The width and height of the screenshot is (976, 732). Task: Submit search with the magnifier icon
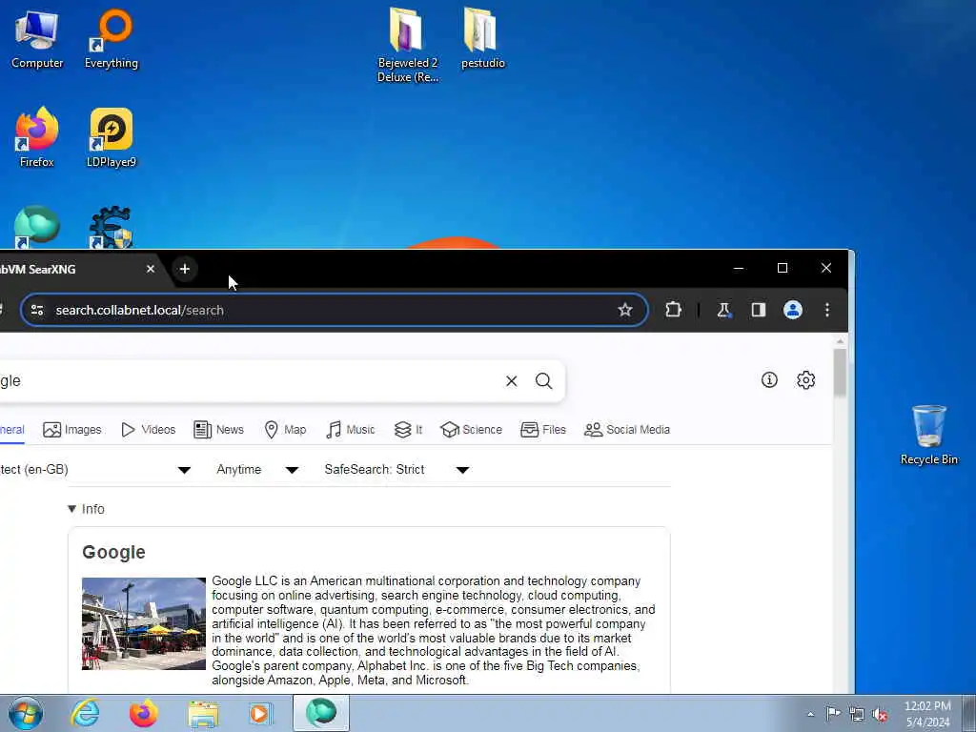(543, 381)
